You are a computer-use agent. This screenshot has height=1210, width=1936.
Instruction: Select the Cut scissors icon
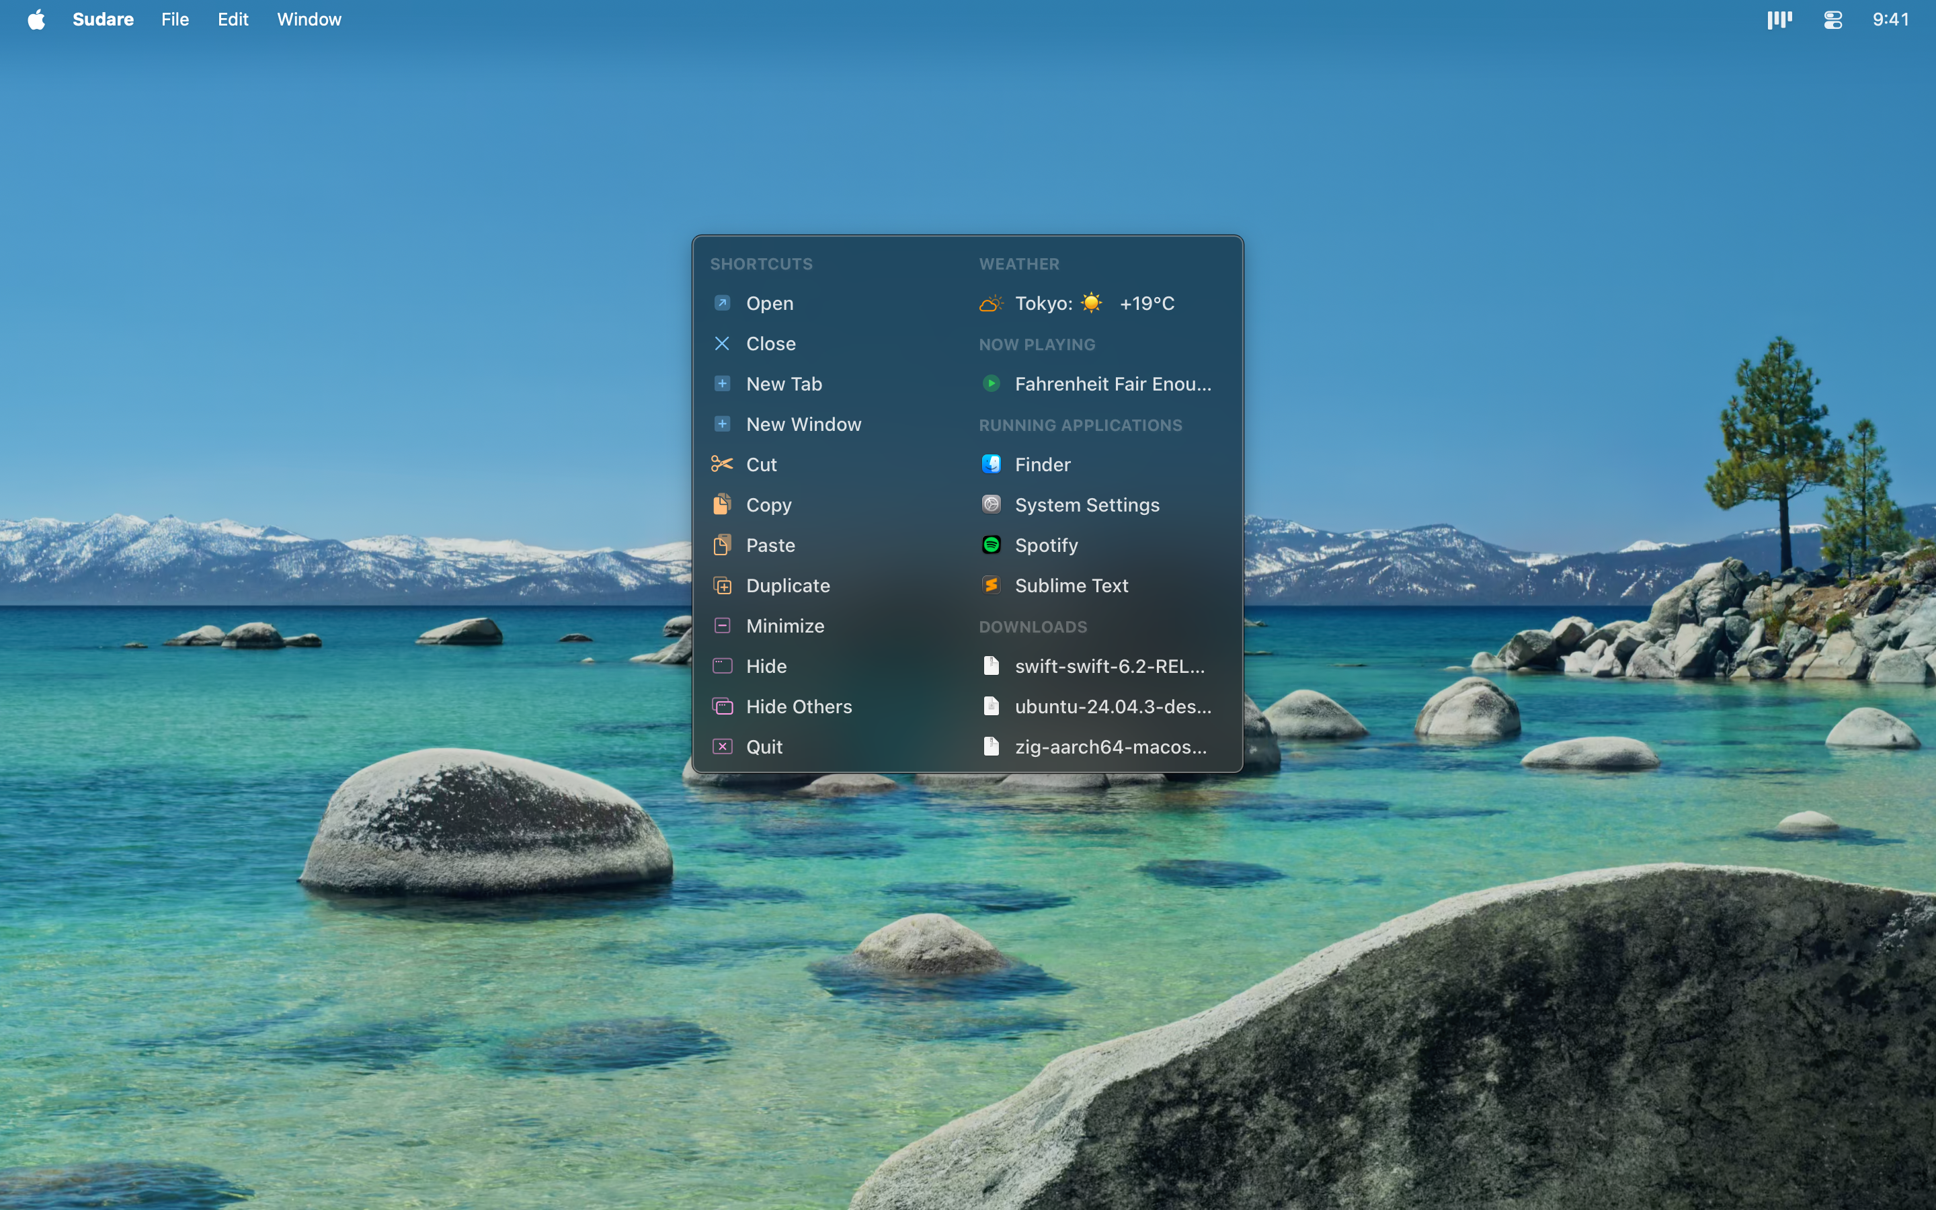point(721,464)
